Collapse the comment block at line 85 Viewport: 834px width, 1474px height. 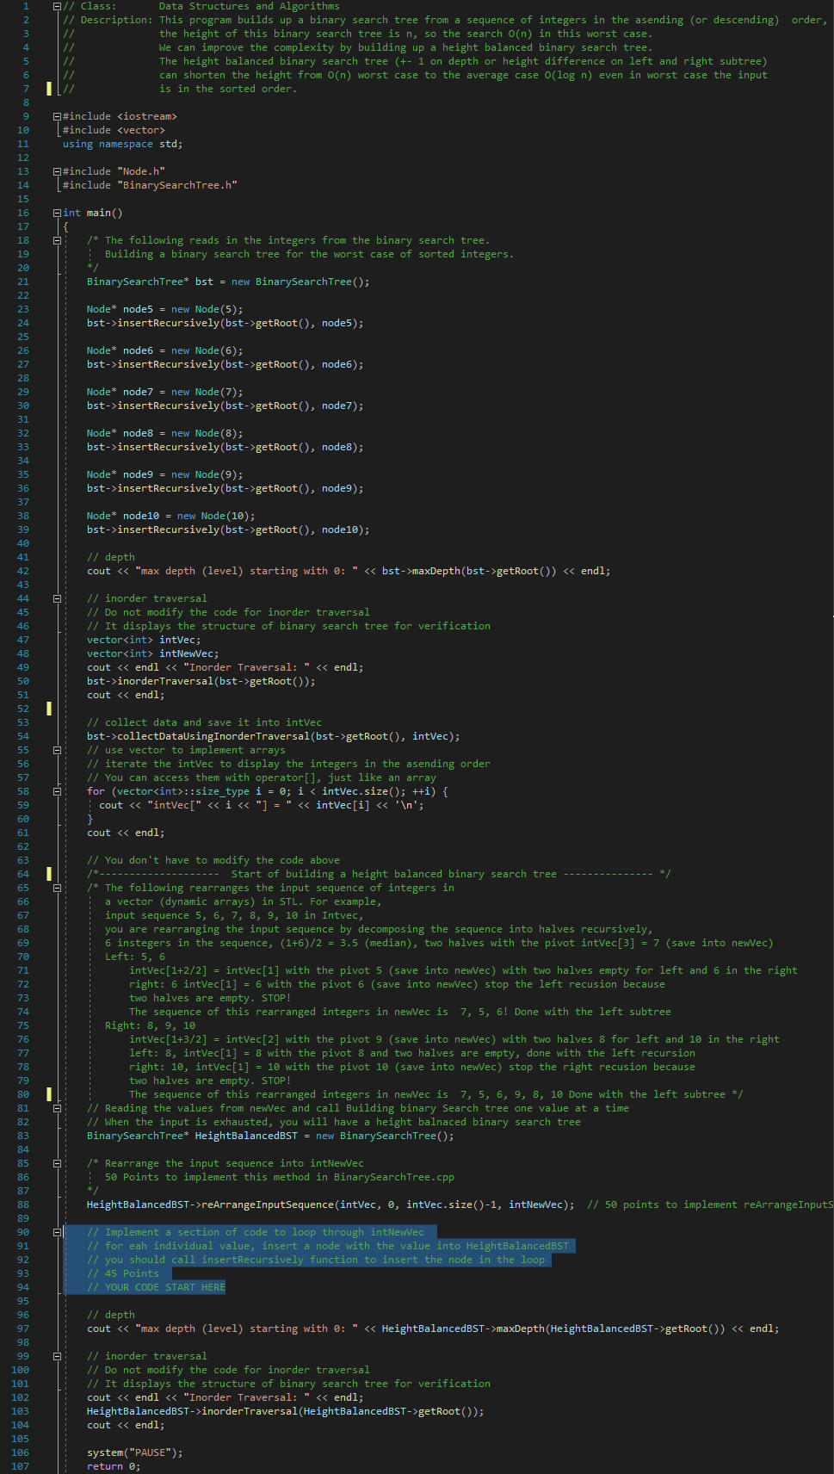click(57, 1163)
